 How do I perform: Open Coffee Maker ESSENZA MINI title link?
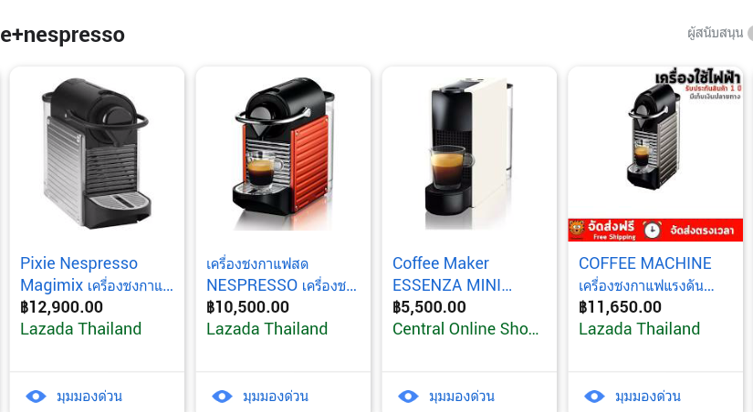coord(453,274)
